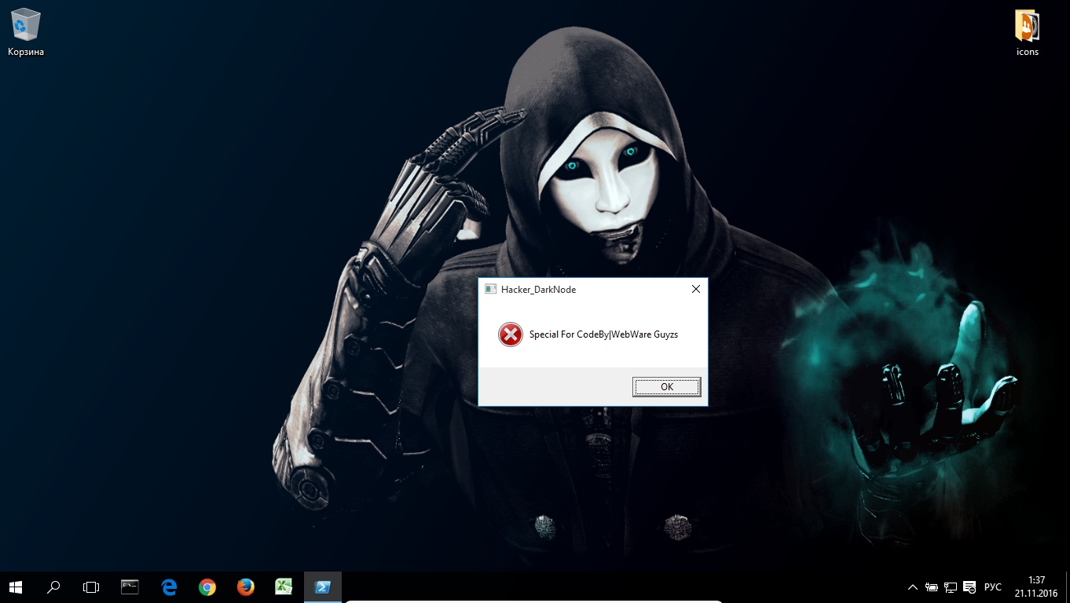Open the Windows Start menu
The height and width of the screenshot is (603, 1070).
(x=16, y=587)
